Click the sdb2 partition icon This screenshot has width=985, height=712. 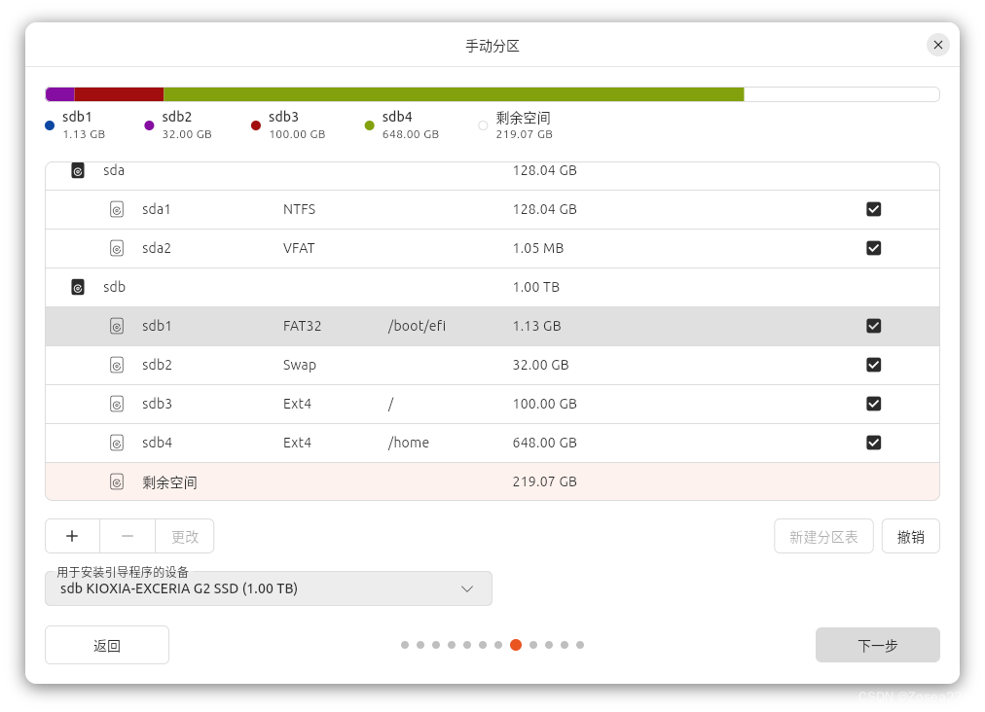click(117, 365)
